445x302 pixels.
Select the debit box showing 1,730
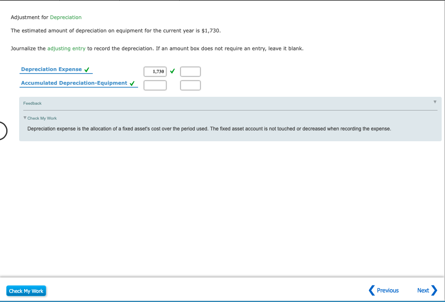pyautogui.click(x=155, y=71)
